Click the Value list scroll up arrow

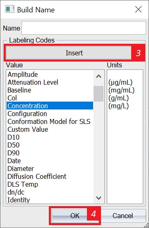(99, 76)
